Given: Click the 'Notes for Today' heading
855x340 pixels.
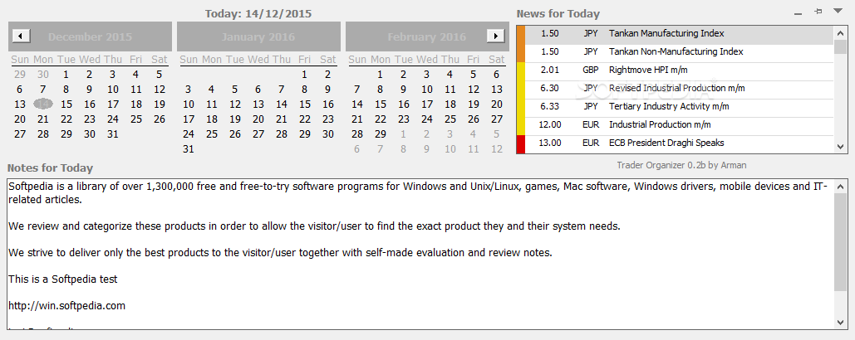Looking at the screenshot, I should 50,168.
